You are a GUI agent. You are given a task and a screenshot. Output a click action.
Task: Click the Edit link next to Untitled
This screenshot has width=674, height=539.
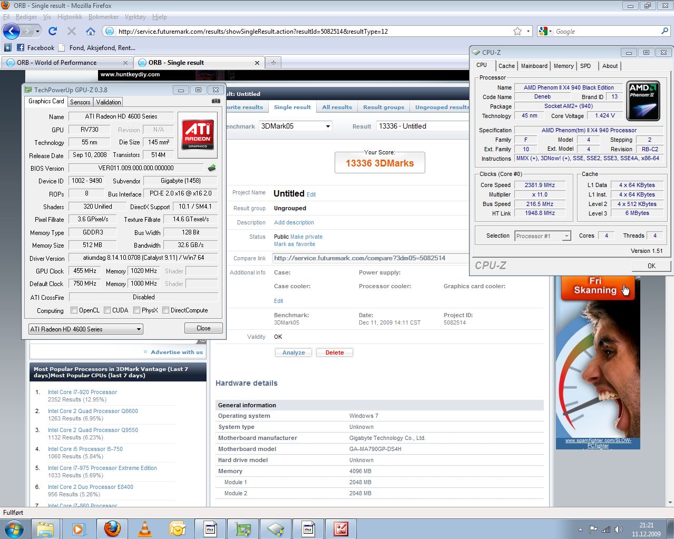311,194
